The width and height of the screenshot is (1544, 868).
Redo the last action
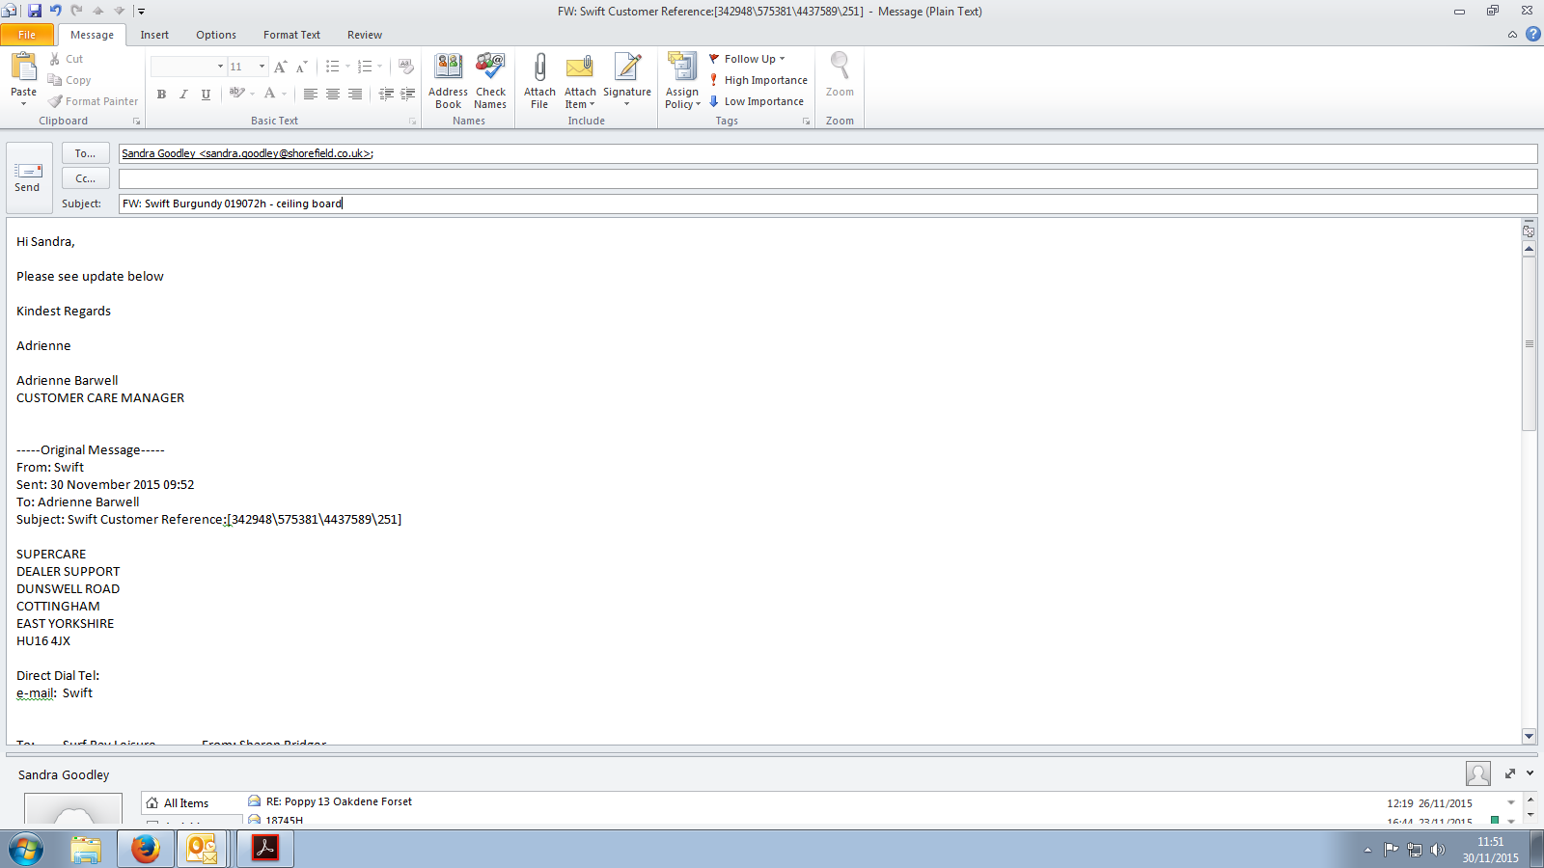(76, 11)
